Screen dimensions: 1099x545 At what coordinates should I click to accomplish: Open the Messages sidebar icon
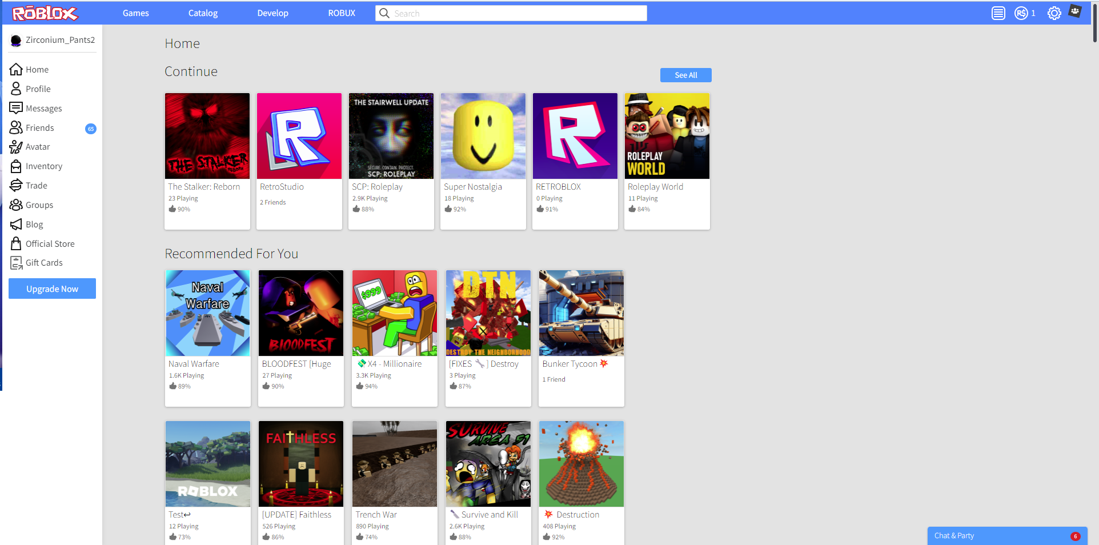pos(16,108)
